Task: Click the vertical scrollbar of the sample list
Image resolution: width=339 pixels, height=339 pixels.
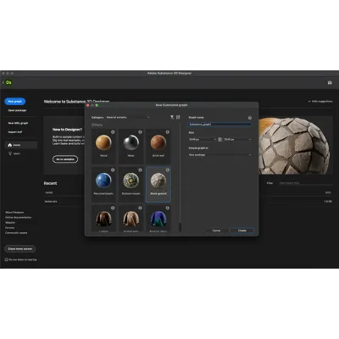Action: click(x=180, y=227)
